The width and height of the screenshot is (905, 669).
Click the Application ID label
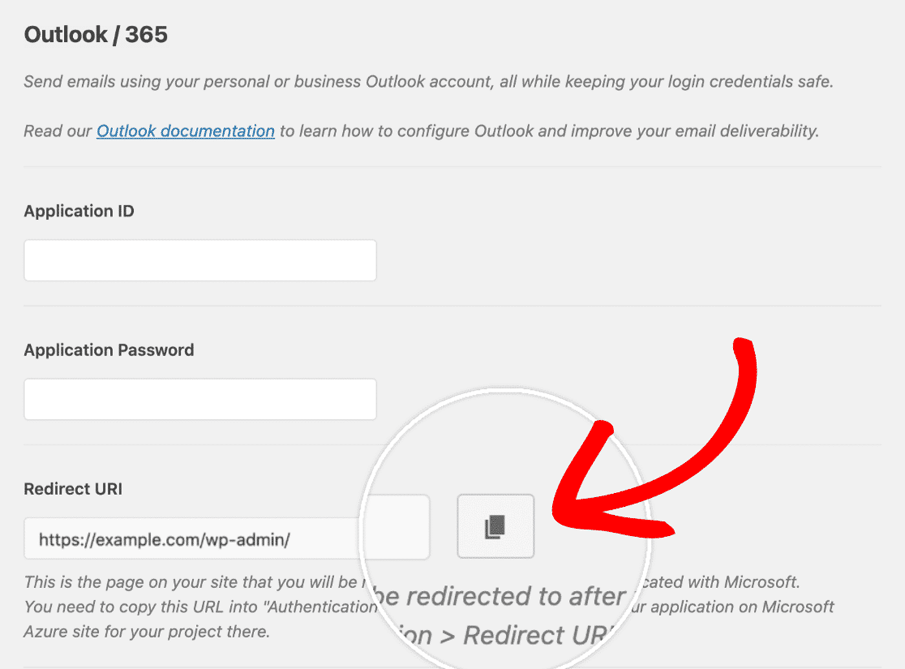pos(79,211)
